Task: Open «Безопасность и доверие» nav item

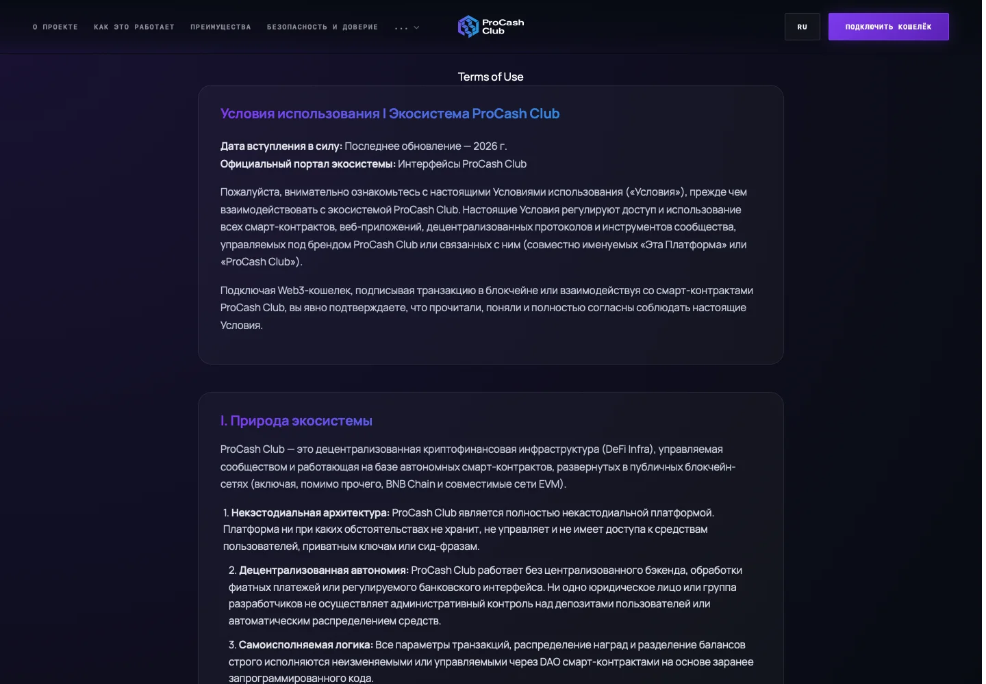Action: (323, 27)
